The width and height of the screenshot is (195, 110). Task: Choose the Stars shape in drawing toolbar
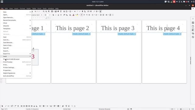coord(51,106)
